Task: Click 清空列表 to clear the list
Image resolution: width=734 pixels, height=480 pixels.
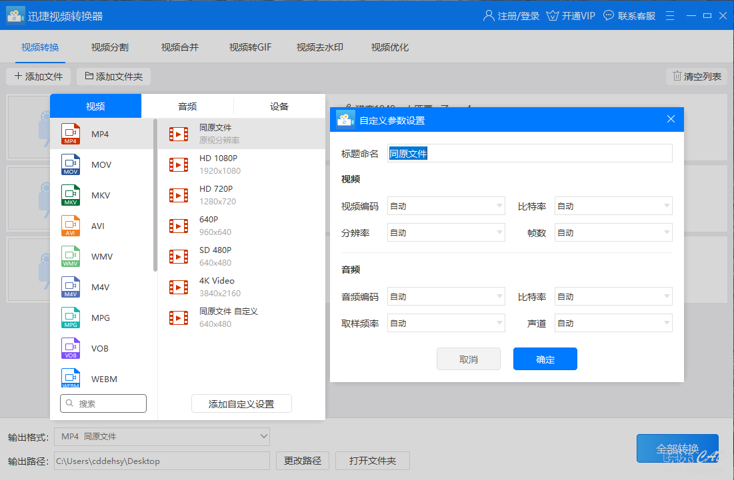Action: [697, 76]
